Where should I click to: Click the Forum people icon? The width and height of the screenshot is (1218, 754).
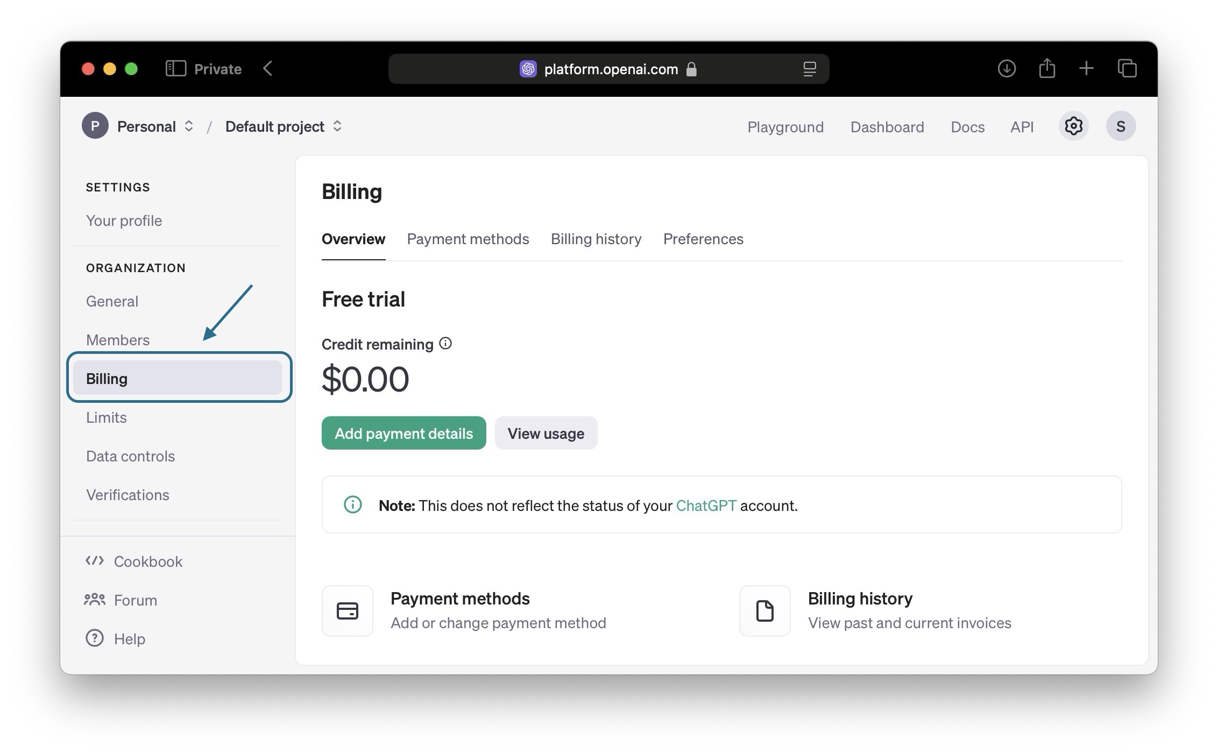[x=95, y=599]
